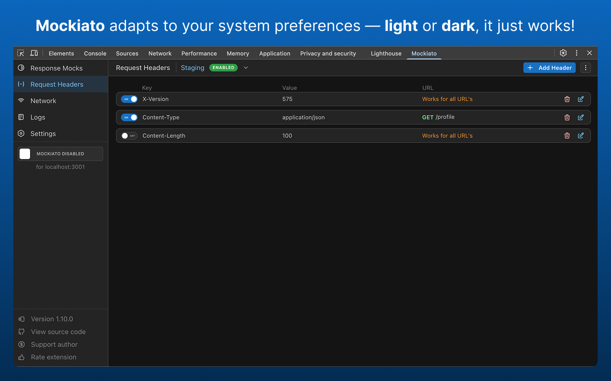
Task: Open the three-dot menu next to Add Header
Action: coord(585,68)
